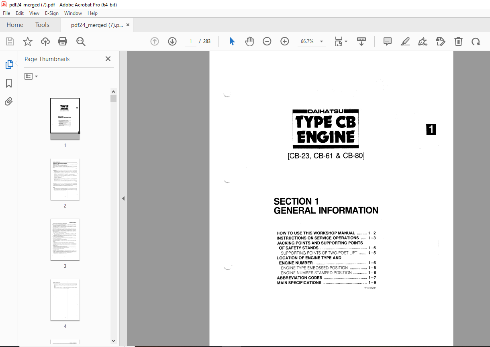
Task: Close the Page Thumbnails panel
Action: [108, 59]
